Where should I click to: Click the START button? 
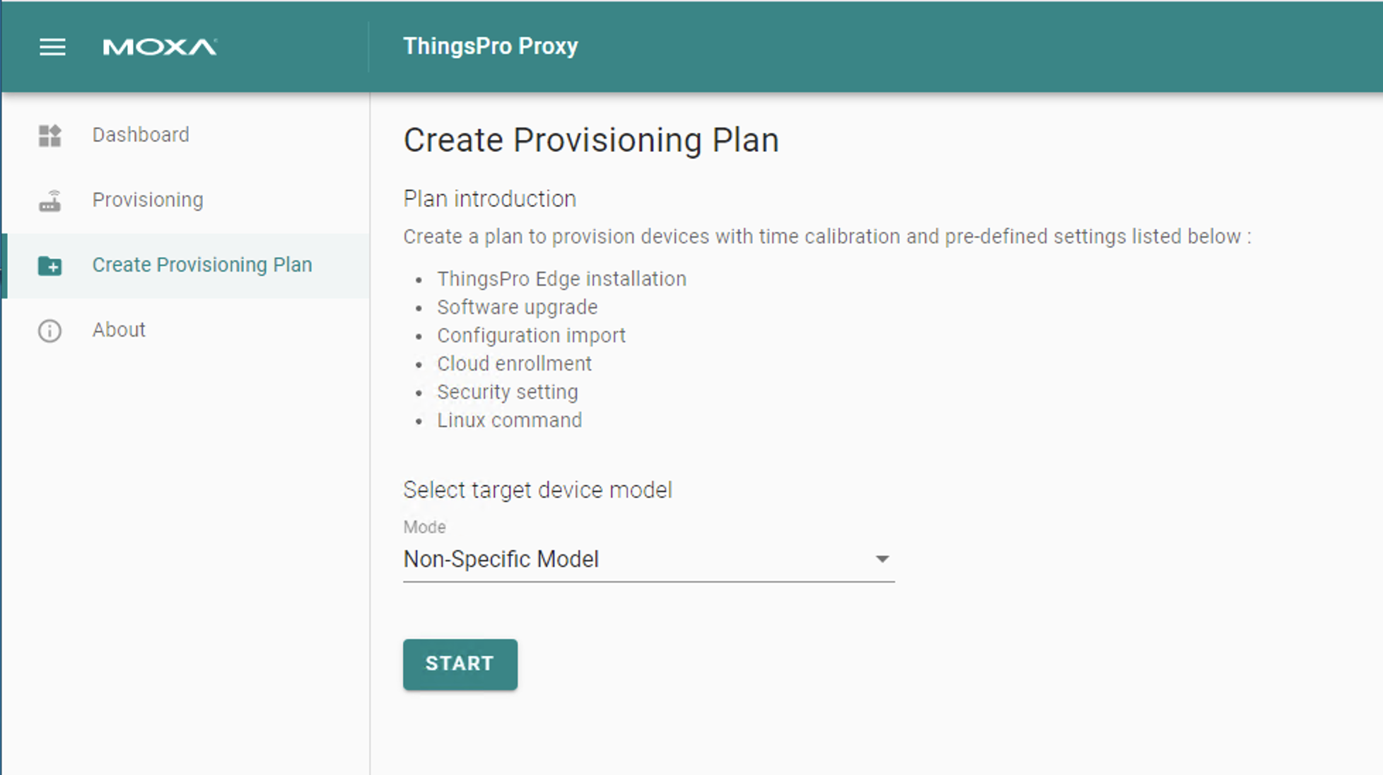(460, 664)
